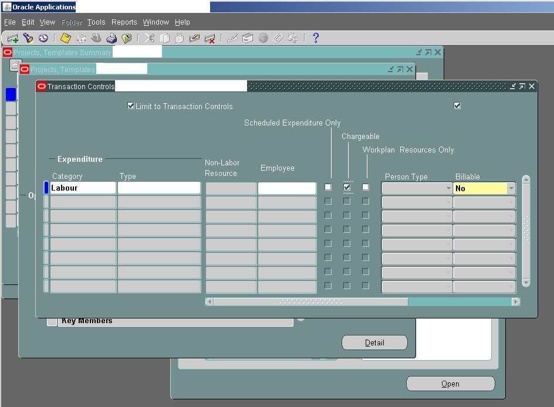
Task: Click the Non-Labor Resource field in Labour row
Action: coord(231,188)
